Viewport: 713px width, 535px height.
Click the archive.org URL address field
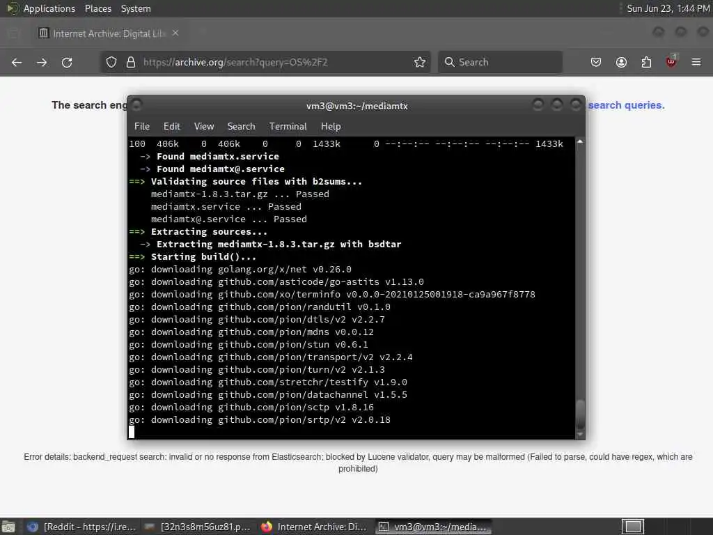[x=264, y=62]
